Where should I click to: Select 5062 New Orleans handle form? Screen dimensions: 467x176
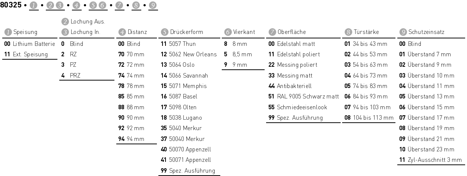(189, 54)
